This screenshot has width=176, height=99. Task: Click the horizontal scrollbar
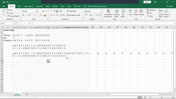(134, 94)
